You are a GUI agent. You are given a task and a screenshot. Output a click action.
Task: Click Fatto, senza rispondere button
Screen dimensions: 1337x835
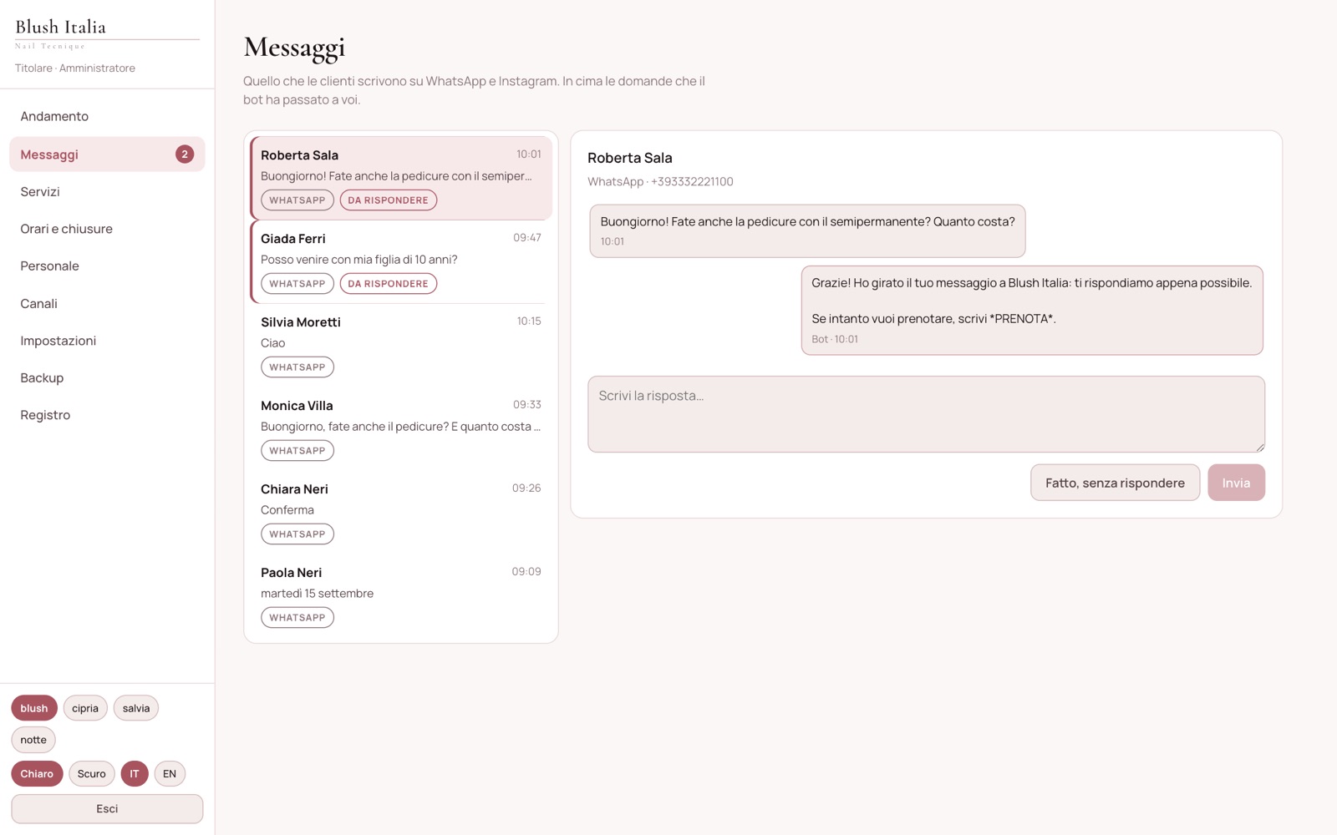[1115, 483]
